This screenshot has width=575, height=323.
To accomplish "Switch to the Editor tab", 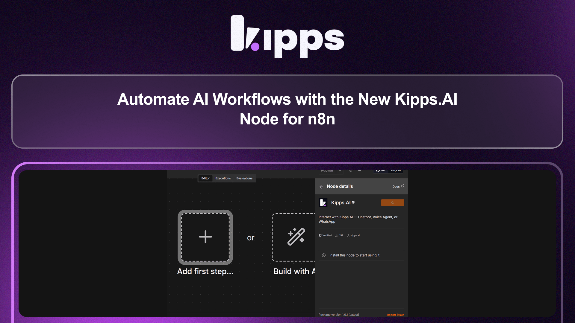I will pos(205,178).
